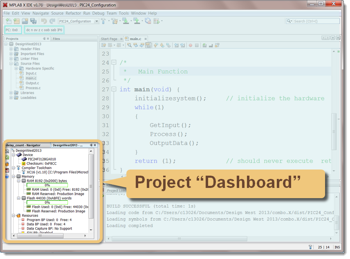Click the PDF datasheet icon in dashboard

click(7, 170)
